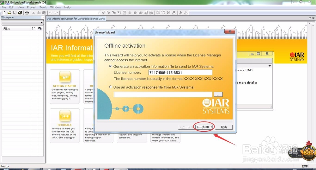Click the 数字 status bar indicator

[305, 166]
